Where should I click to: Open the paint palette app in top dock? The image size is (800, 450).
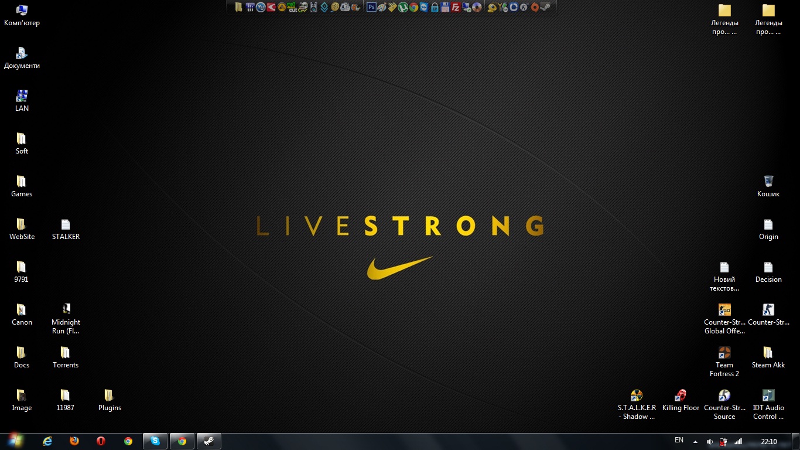pyautogui.click(x=381, y=7)
